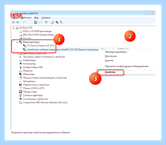
Task: Select the konfuziy-ПК computer name
Action: point(26,28)
